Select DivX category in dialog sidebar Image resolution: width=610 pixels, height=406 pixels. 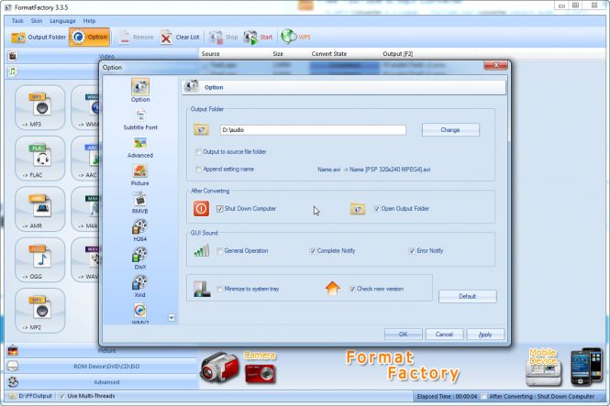(140, 258)
